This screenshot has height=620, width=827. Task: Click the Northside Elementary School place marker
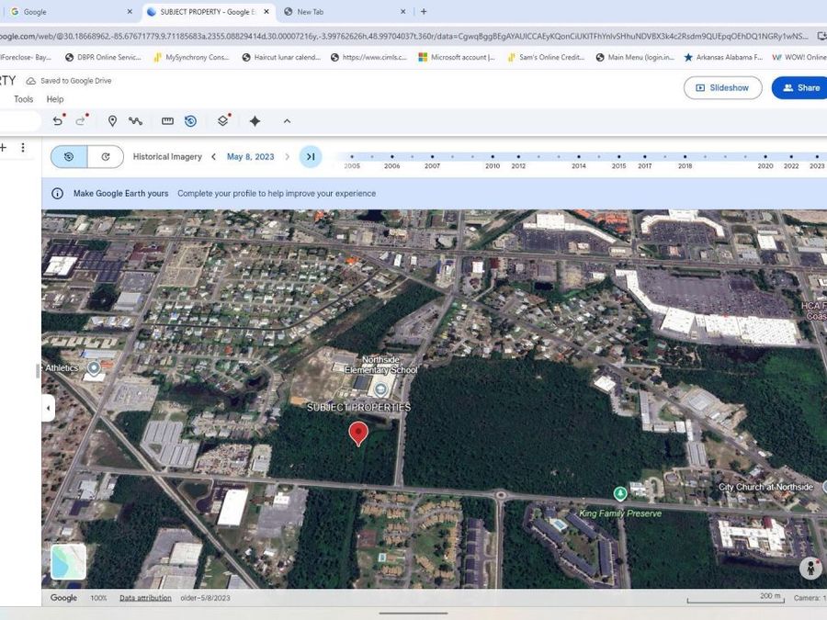tap(380, 390)
